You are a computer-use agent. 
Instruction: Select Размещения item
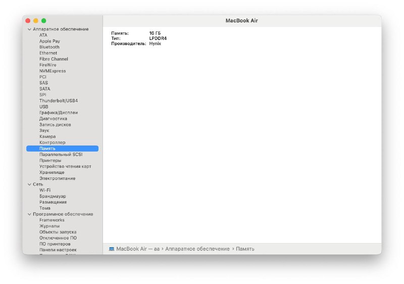point(53,202)
